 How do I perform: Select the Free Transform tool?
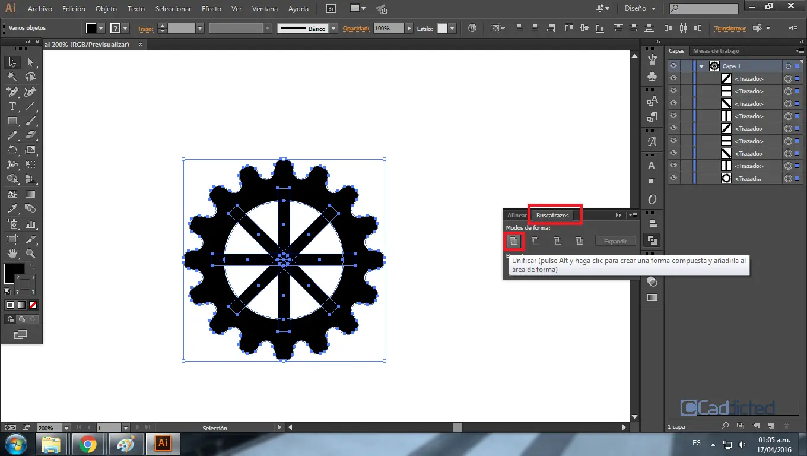[x=30, y=164]
